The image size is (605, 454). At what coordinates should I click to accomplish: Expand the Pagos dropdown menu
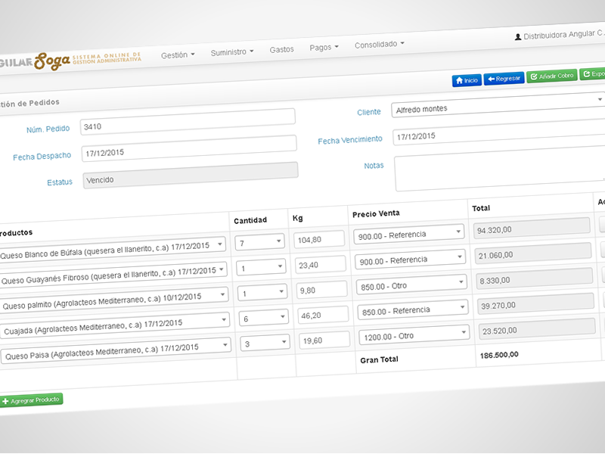point(324,47)
